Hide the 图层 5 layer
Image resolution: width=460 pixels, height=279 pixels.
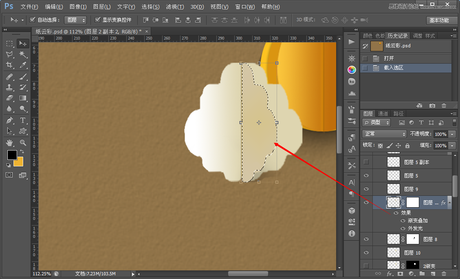click(366, 175)
